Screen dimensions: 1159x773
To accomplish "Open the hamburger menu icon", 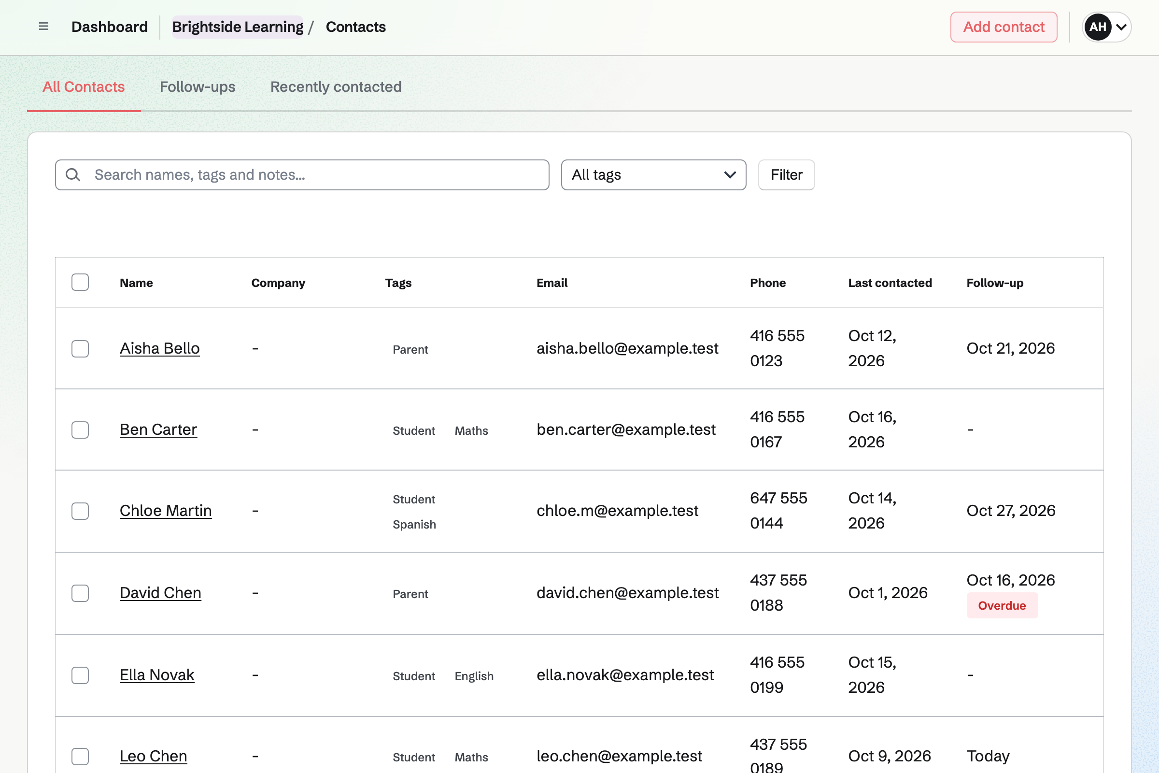I will pos(43,27).
